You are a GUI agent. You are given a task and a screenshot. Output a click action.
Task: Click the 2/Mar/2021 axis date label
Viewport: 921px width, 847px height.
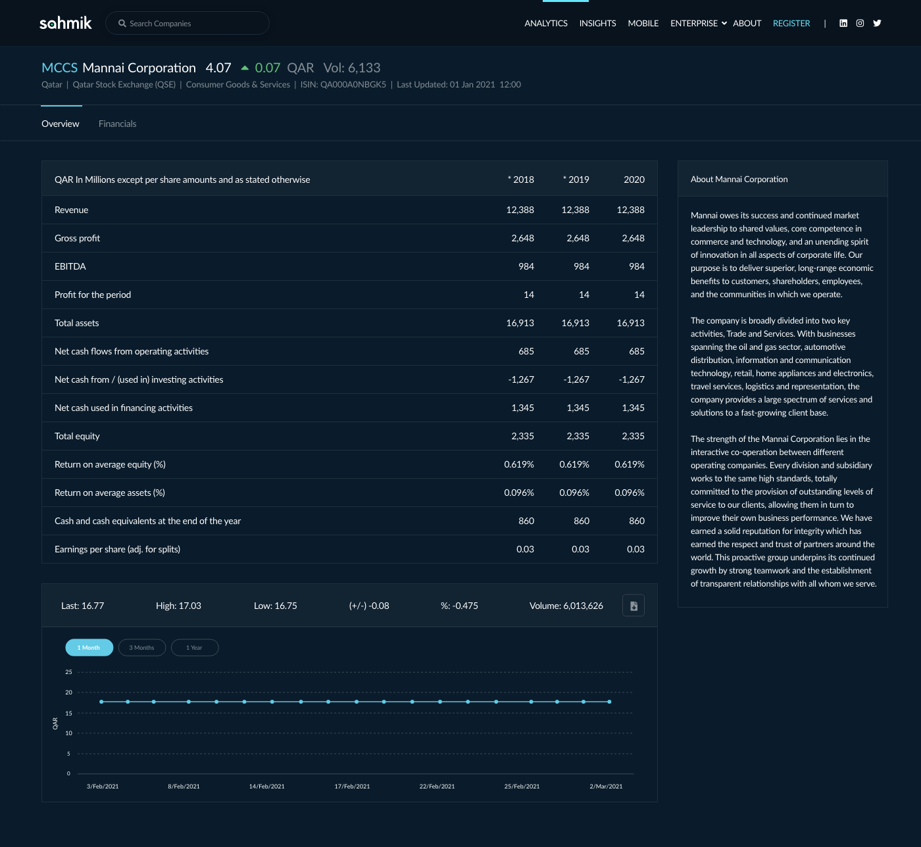606,786
